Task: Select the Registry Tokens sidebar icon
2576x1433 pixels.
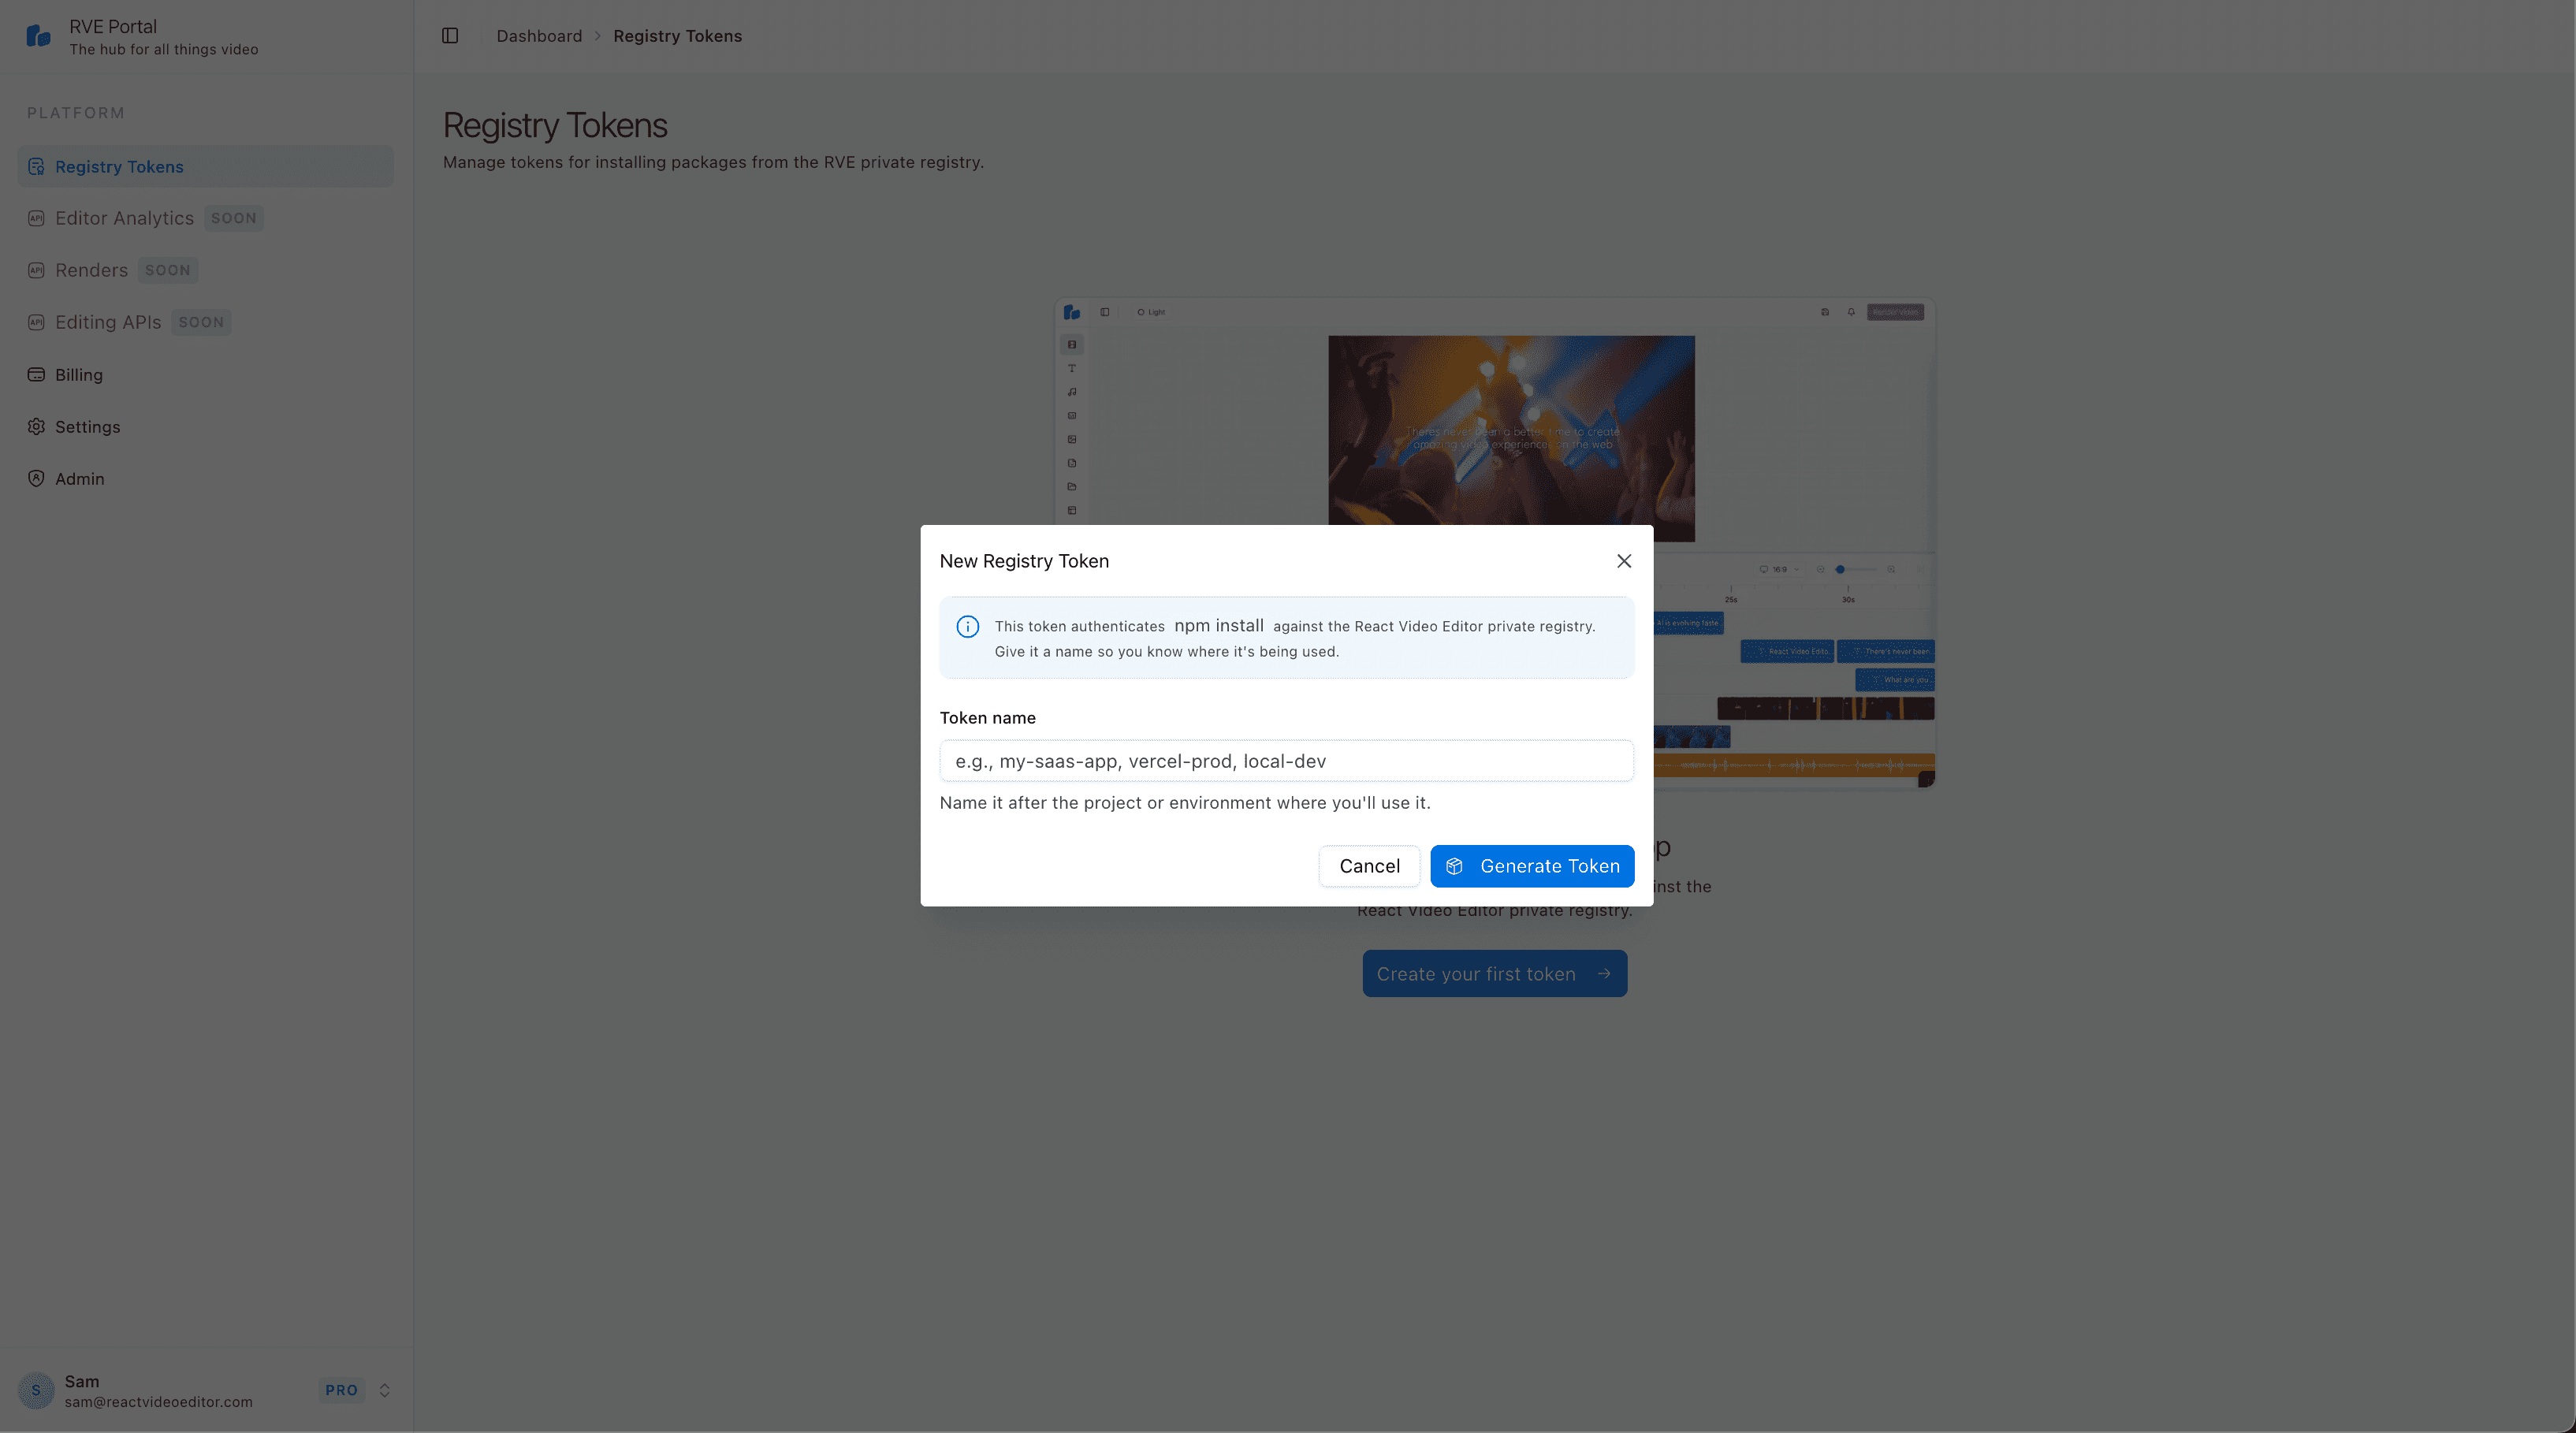Action: 36,166
